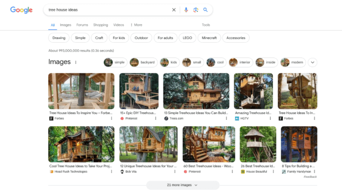
Task: Select the interior image filter
Action: (x=241, y=62)
